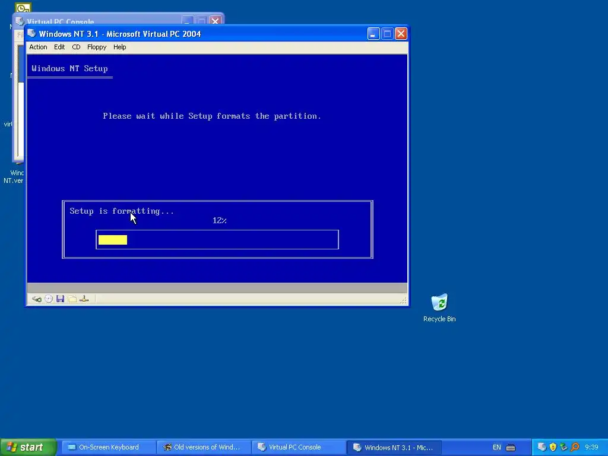Image resolution: width=608 pixels, height=456 pixels.
Task: Click the hard disk activity status icon
Action: tap(37, 299)
